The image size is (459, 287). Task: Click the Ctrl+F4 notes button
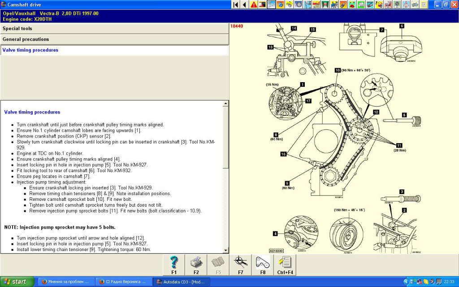[285, 265]
